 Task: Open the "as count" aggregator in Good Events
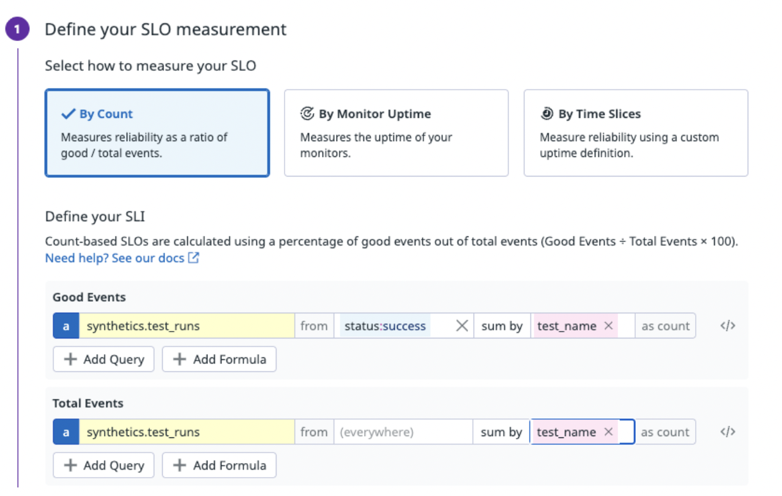tap(665, 326)
